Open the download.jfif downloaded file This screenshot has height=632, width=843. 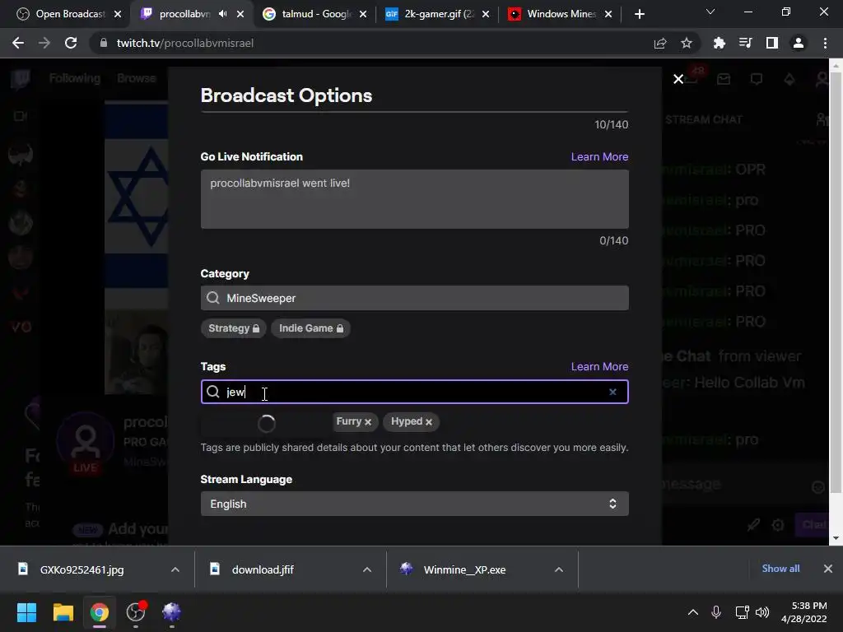click(x=263, y=569)
